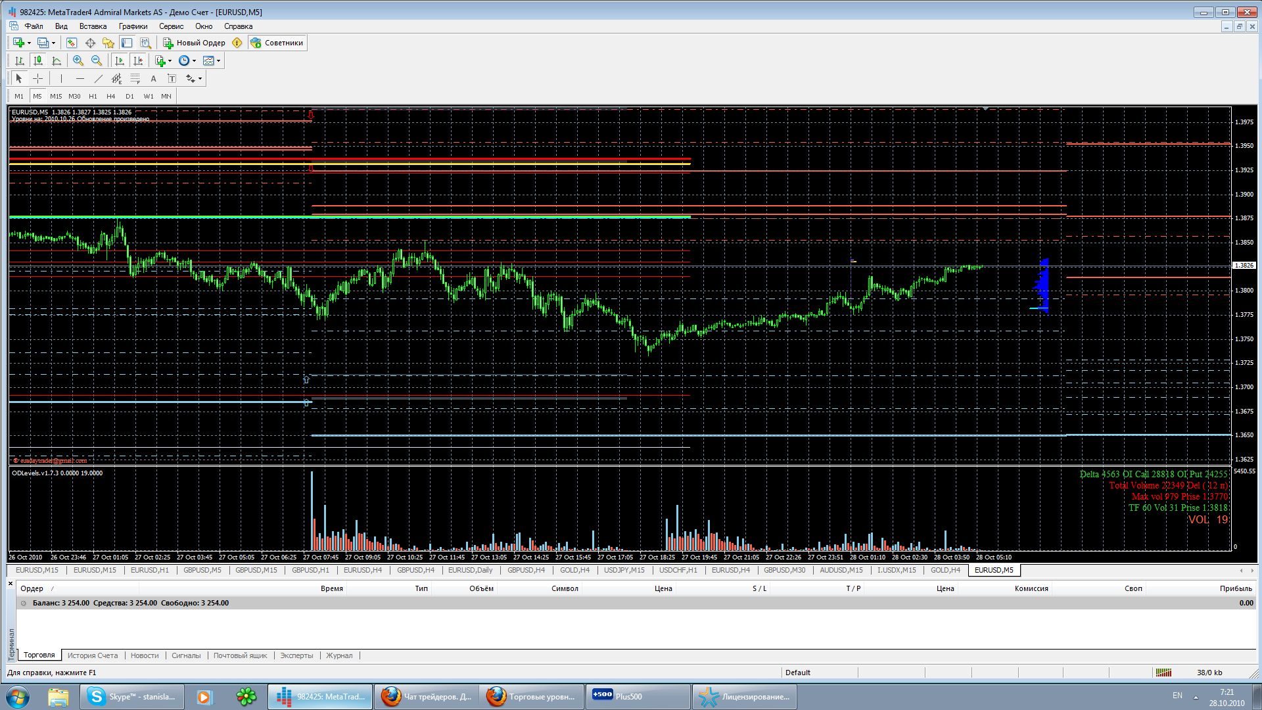Screen dimensions: 1262x710
Task: Switch chart to bar chart type
Action: (20, 60)
